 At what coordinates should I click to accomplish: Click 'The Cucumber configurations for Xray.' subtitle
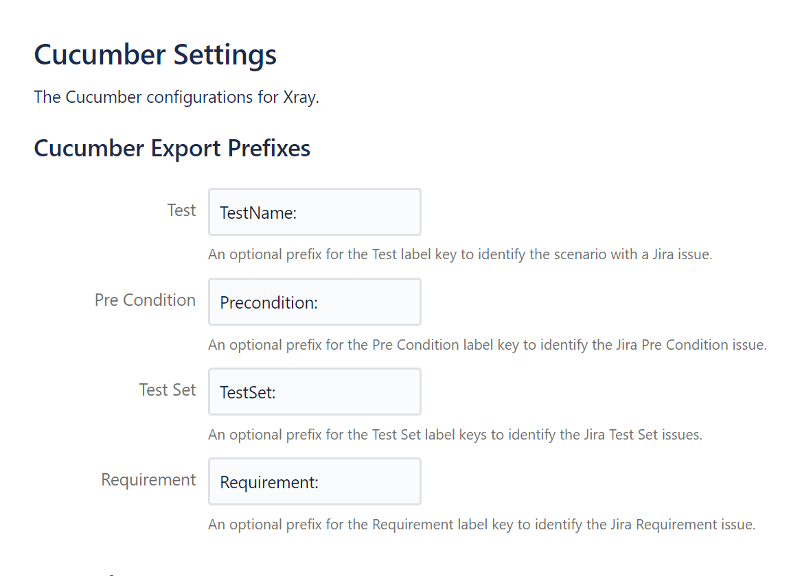pyautogui.click(x=176, y=97)
